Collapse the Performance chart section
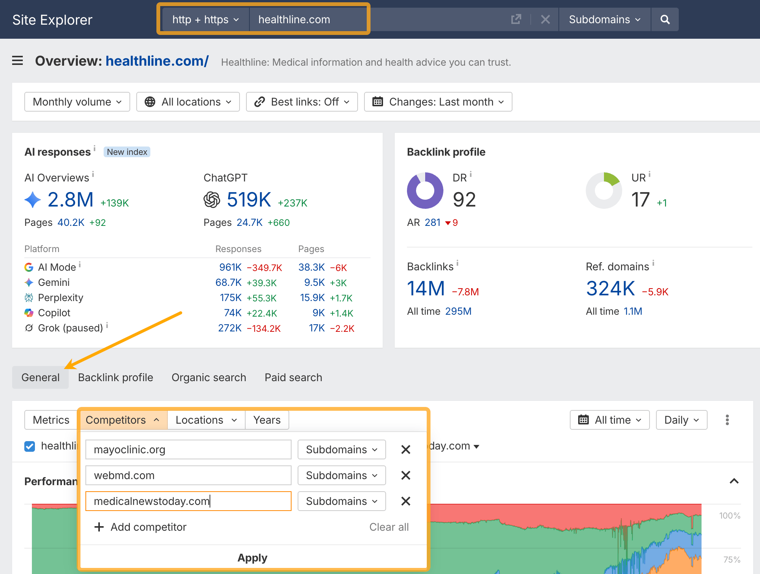This screenshot has width=760, height=574. point(734,481)
